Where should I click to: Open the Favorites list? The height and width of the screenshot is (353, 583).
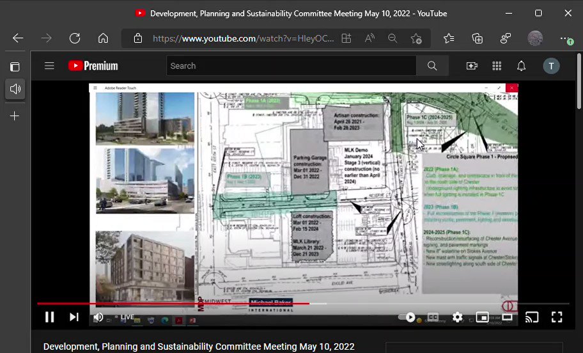(449, 38)
